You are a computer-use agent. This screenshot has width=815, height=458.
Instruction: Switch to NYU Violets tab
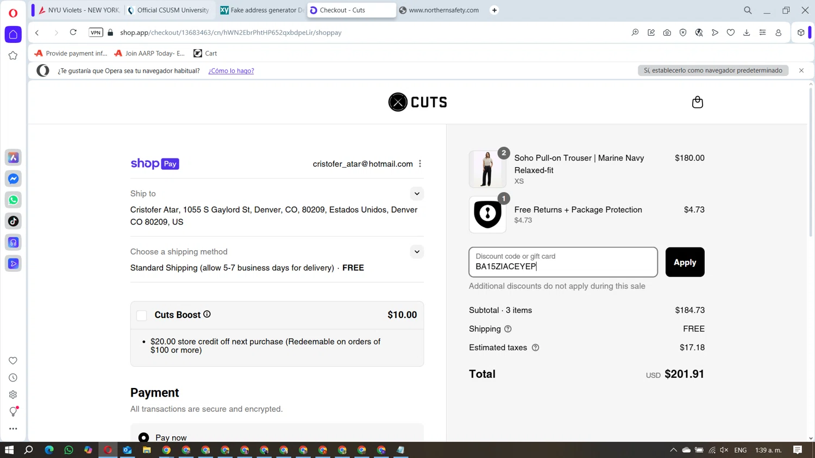click(x=79, y=10)
